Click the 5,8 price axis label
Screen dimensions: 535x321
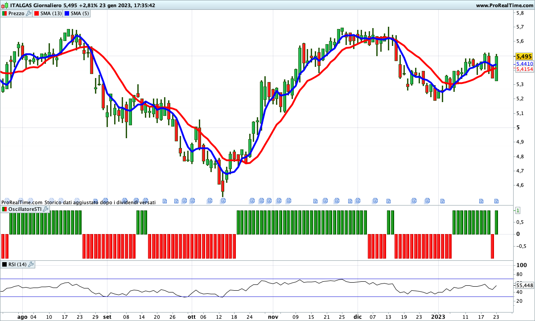[x=520, y=13]
